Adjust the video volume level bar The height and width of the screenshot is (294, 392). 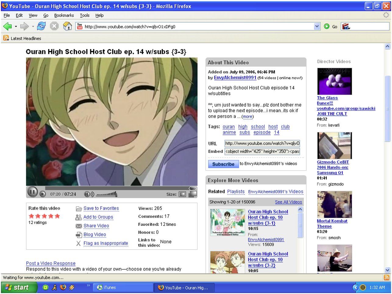pyautogui.click(x=107, y=194)
